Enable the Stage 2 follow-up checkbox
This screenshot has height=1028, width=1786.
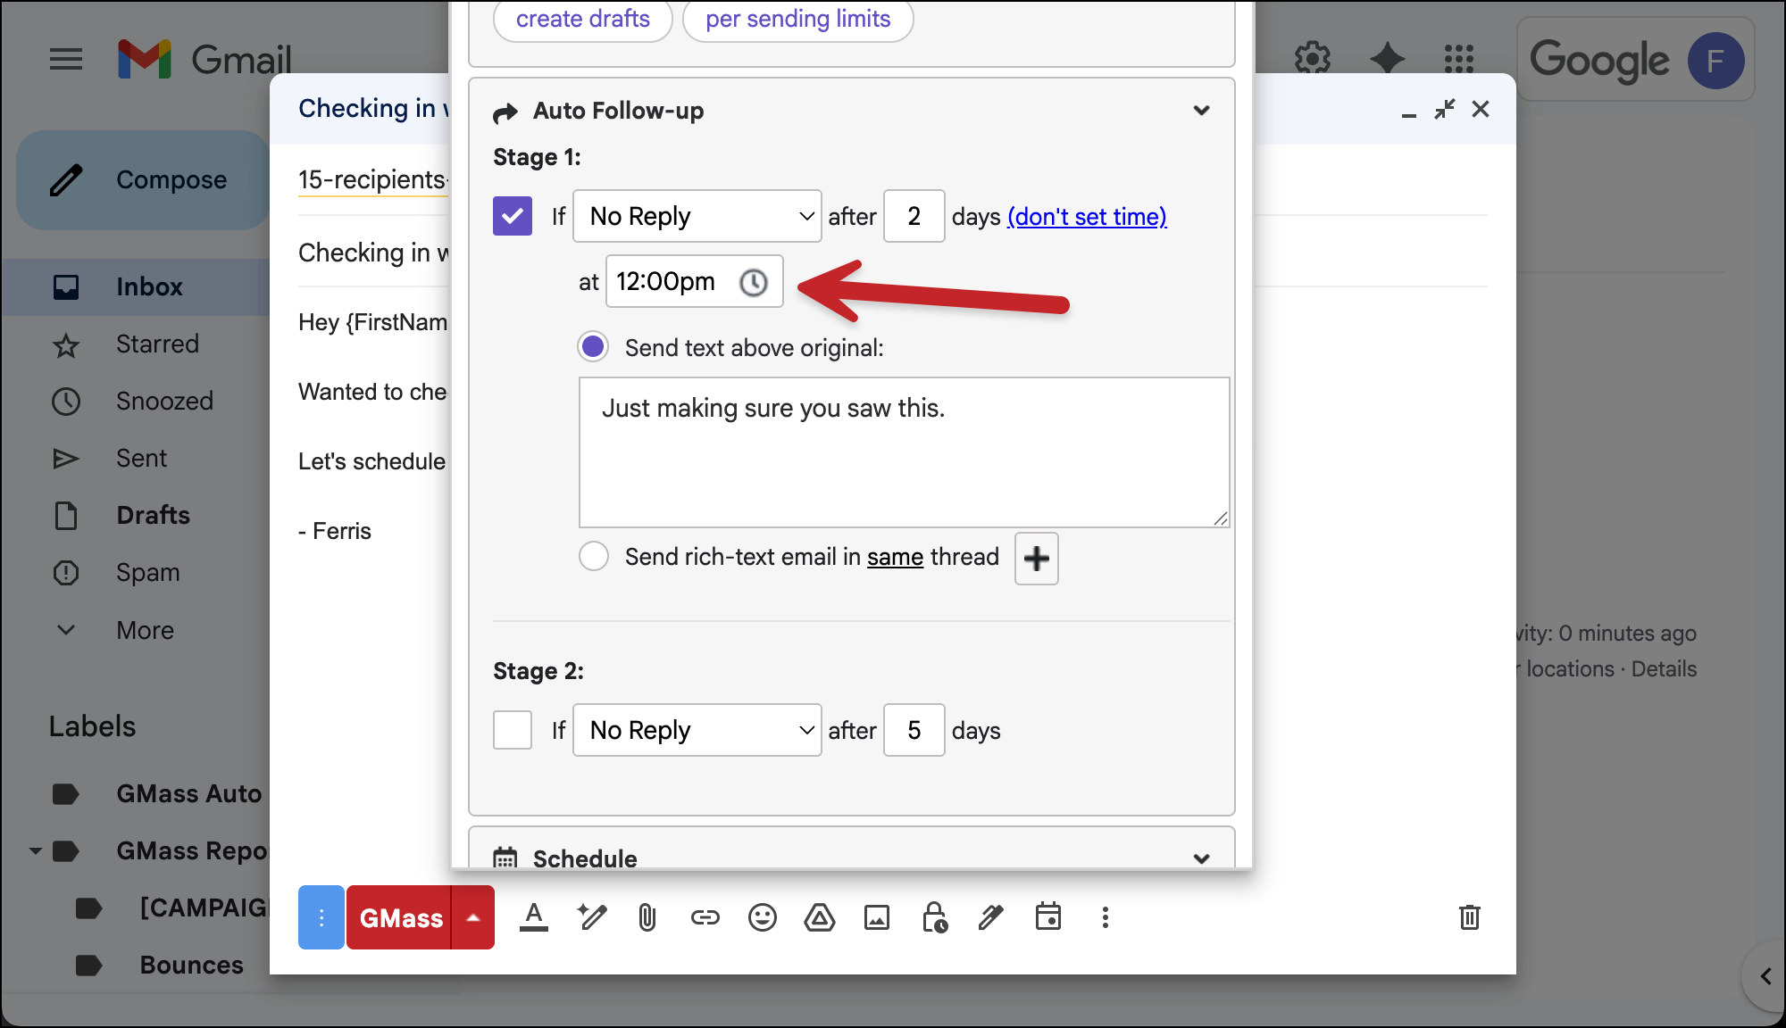pyautogui.click(x=513, y=730)
